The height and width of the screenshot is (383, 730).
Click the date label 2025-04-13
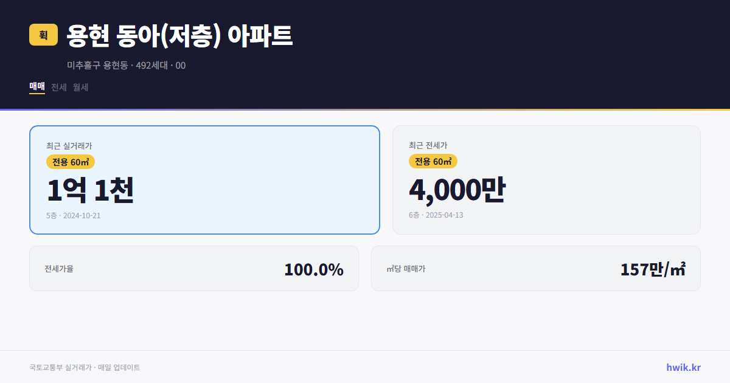coord(444,215)
